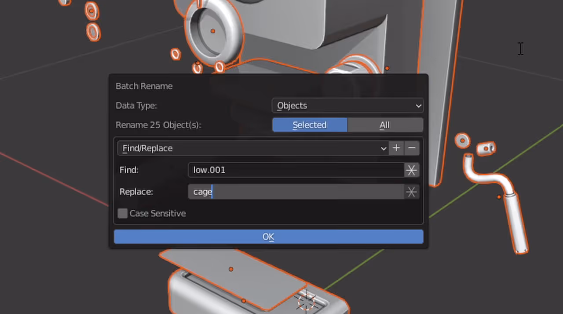Viewport: 563px width, 314px height.
Task: Click the plus icon to add rename operation
Action: coord(396,148)
